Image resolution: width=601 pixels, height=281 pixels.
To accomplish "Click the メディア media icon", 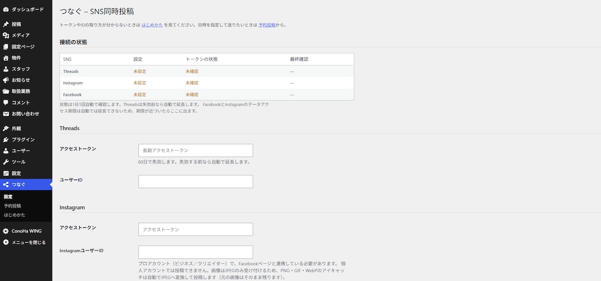I will coord(6,35).
